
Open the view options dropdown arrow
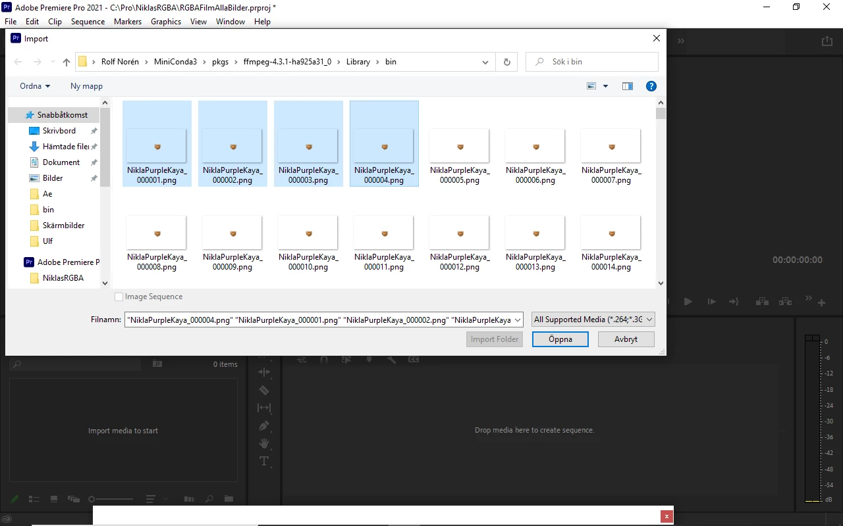pyautogui.click(x=605, y=86)
